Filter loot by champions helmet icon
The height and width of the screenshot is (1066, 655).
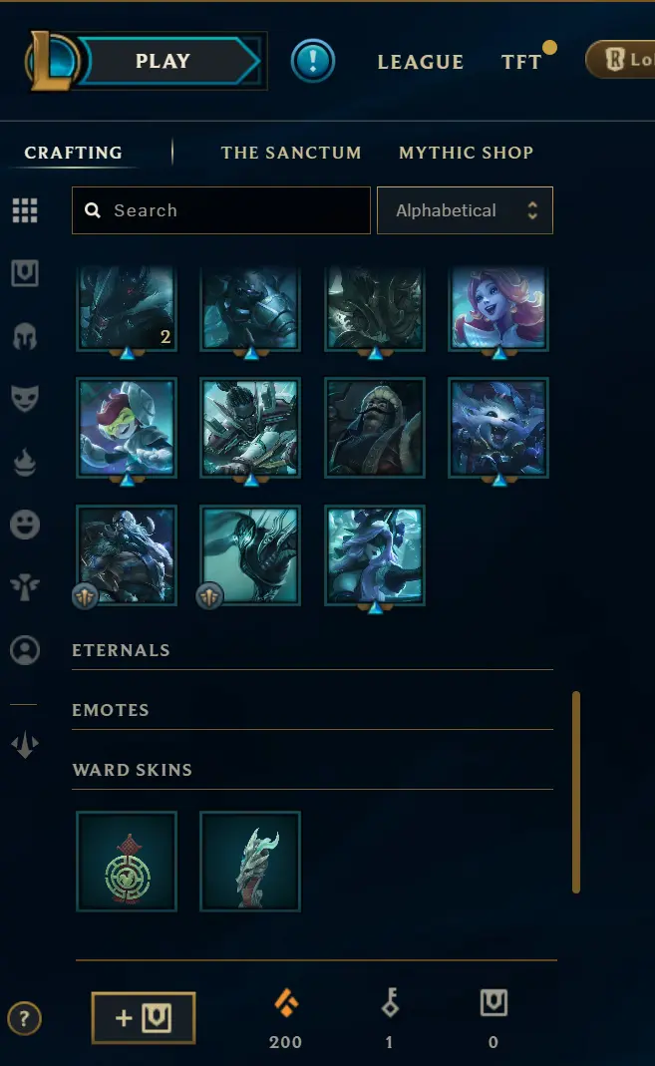coord(25,336)
